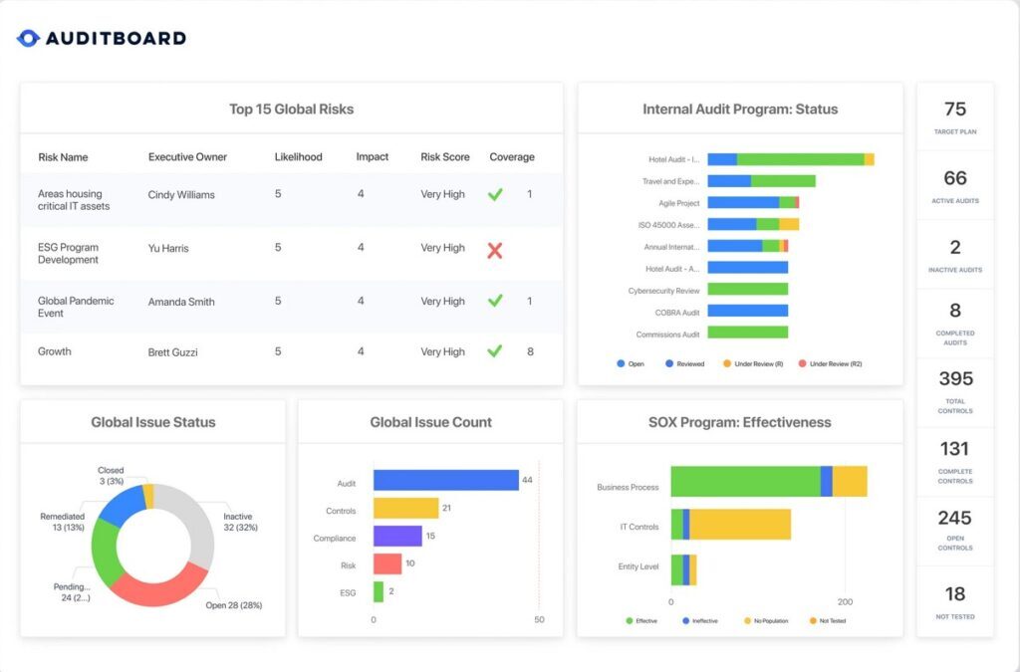
Task: Click the AuditBoard logo icon
Action: pos(29,38)
